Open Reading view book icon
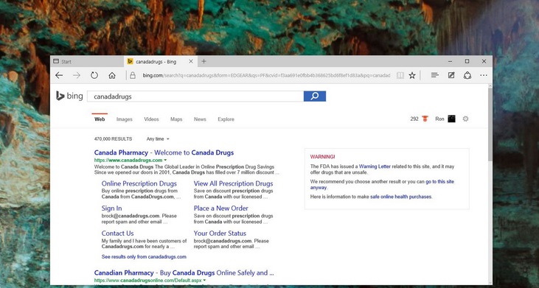539x288 pixels. coord(400,76)
